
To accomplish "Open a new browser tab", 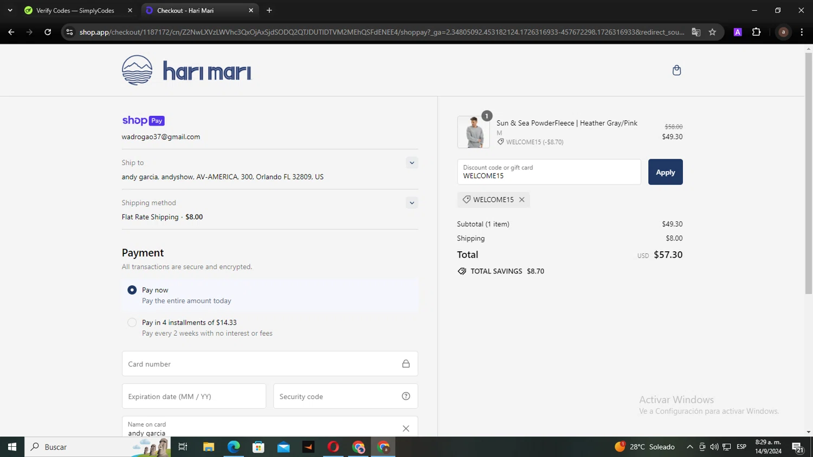I will tap(269, 10).
